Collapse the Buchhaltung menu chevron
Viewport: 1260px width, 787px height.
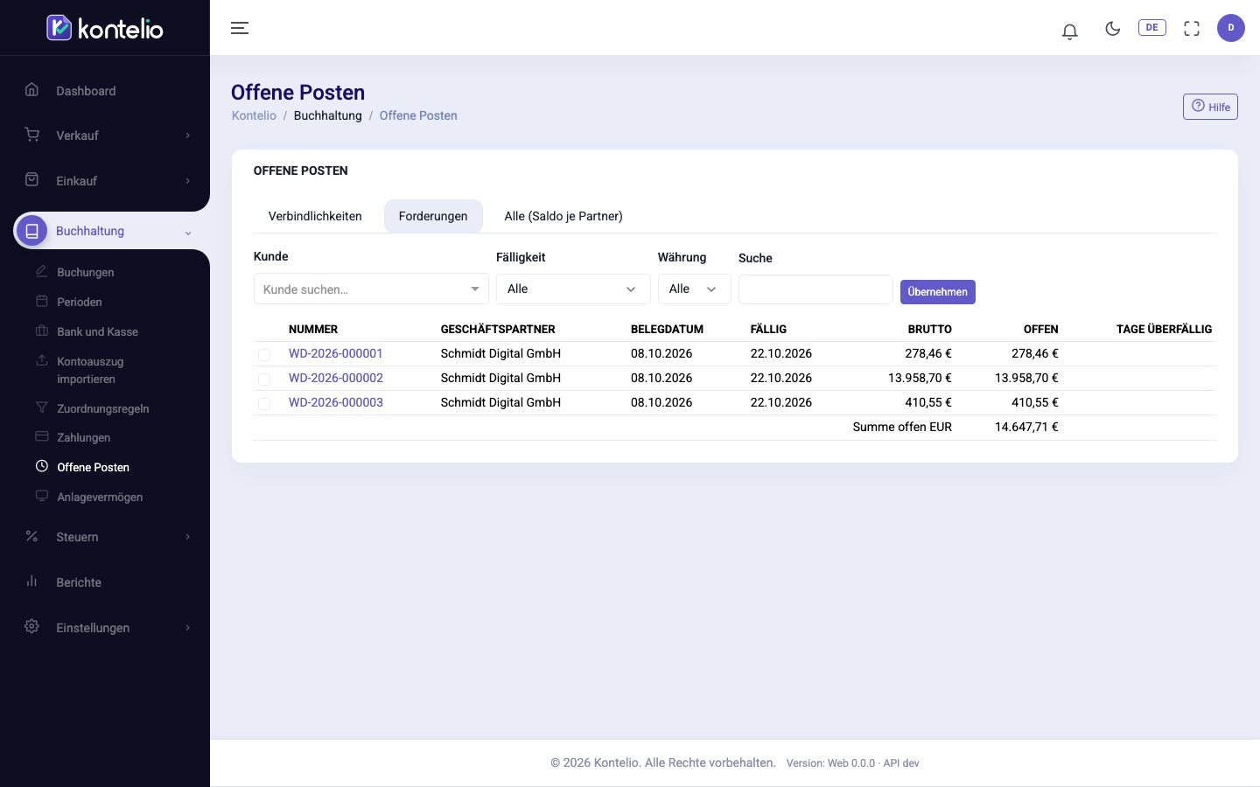[x=187, y=233]
